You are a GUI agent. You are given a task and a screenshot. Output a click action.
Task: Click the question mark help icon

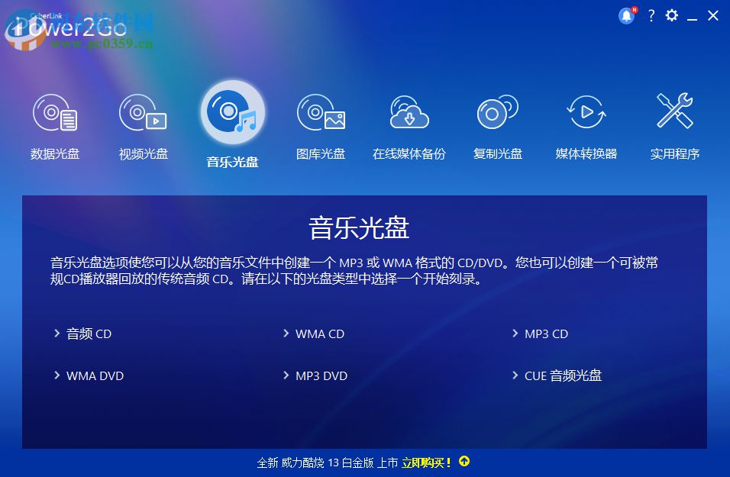click(651, 15)
